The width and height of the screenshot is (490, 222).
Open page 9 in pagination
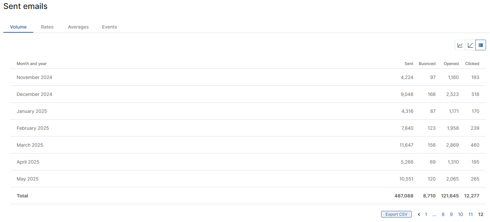pos(451,214)
